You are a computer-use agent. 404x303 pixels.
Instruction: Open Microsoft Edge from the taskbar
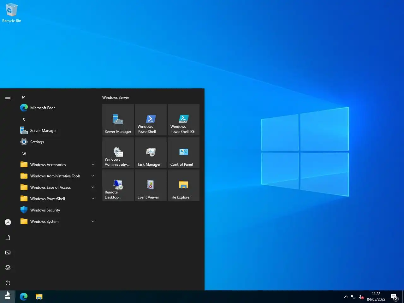coord(24,297)
